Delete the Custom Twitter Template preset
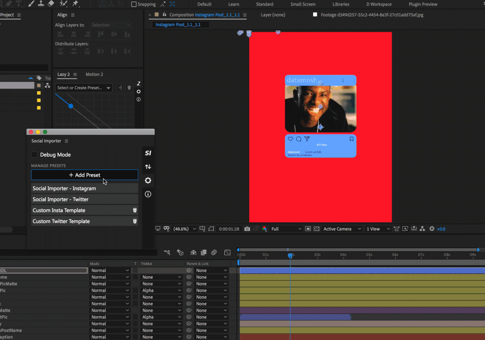The width and height of the screenshot is (485, 340). click(x=135, y=221)
